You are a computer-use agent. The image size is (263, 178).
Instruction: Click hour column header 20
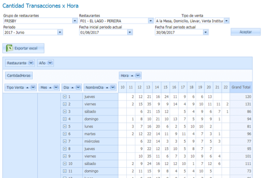coord(209,87)
